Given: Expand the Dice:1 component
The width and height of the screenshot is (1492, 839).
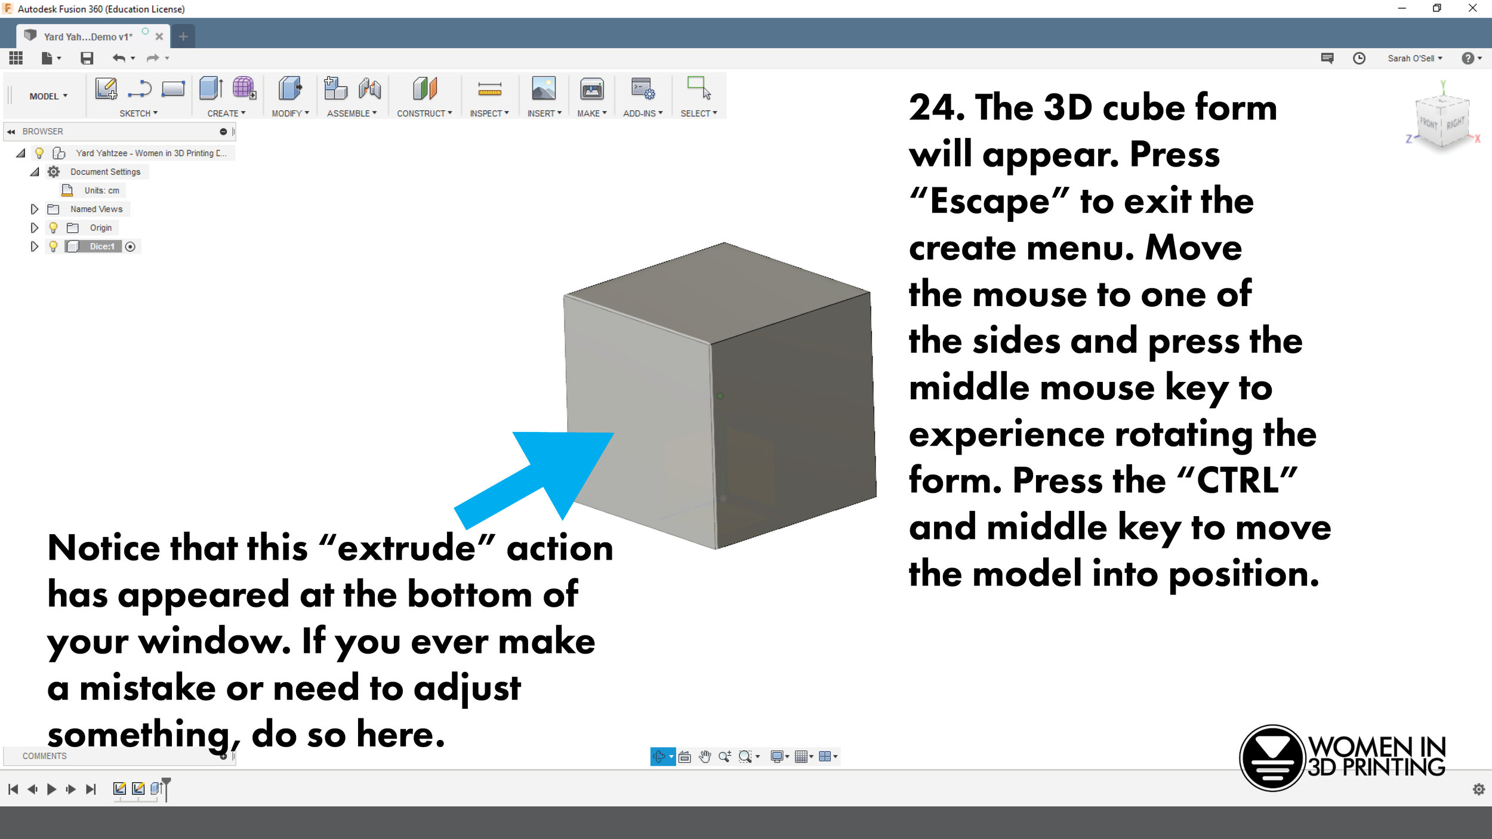Looking at the screenshot, I should [x=35, y=246].
